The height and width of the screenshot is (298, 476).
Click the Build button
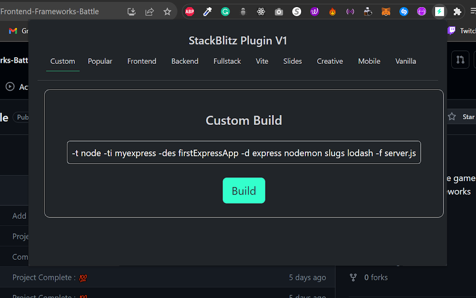click(x=244, y=190)
